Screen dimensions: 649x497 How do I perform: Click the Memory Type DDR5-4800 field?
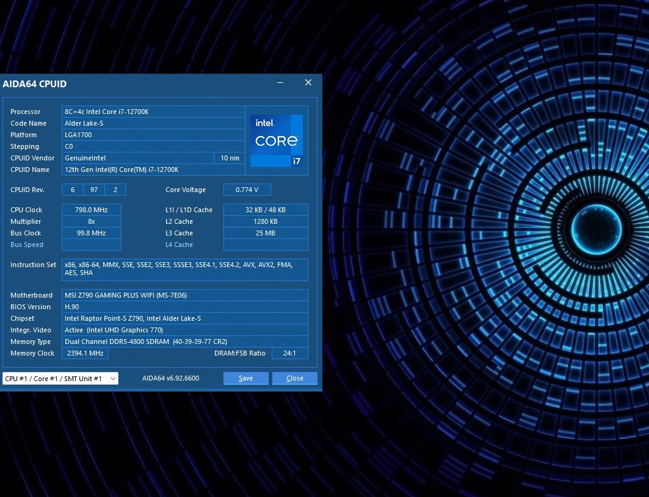pyautogui.click(x=185, y=341)
